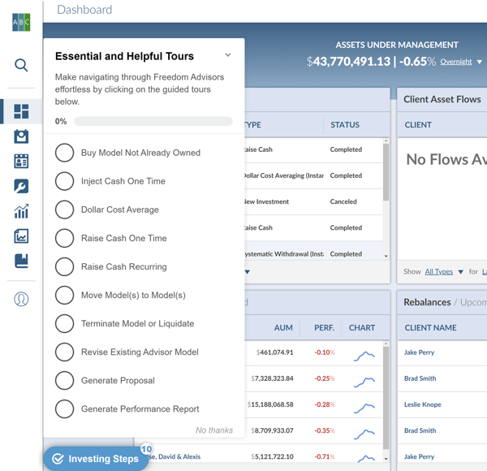Open the All Types filter dropdown
Viewport: 487px width, 471px height.
(444, 271)
